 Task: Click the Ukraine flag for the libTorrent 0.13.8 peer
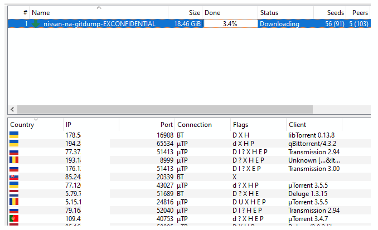point(14,135)
